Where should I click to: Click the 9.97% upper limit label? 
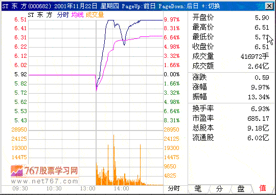coord(172,19)
